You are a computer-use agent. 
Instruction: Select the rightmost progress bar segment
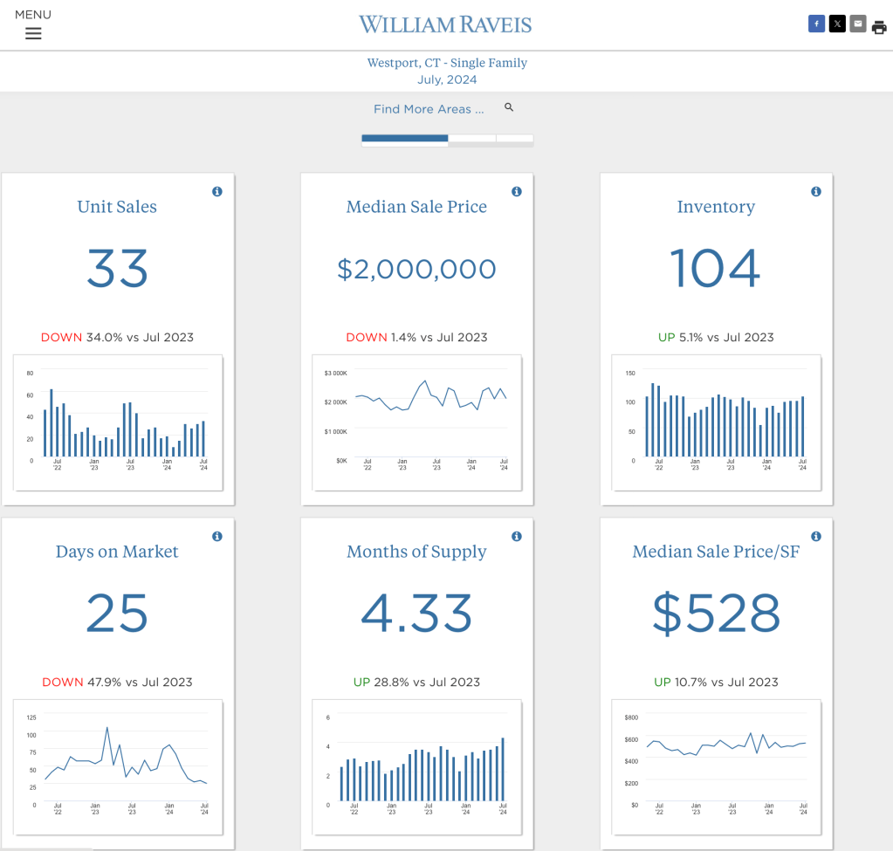[x=514, y=138]
